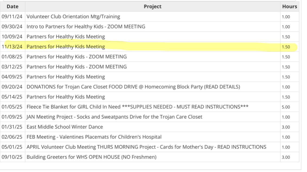
Task: Click Intro to Partners for Healthy Kids entry
Action: pos(86,27)
